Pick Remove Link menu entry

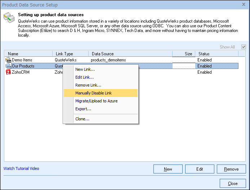pyautogui.click(x=88, y=85)
